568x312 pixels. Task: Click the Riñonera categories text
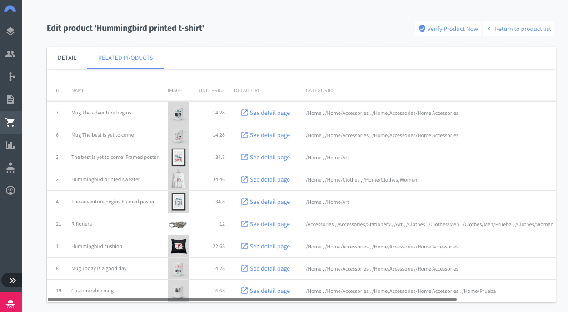pos(429,224)
